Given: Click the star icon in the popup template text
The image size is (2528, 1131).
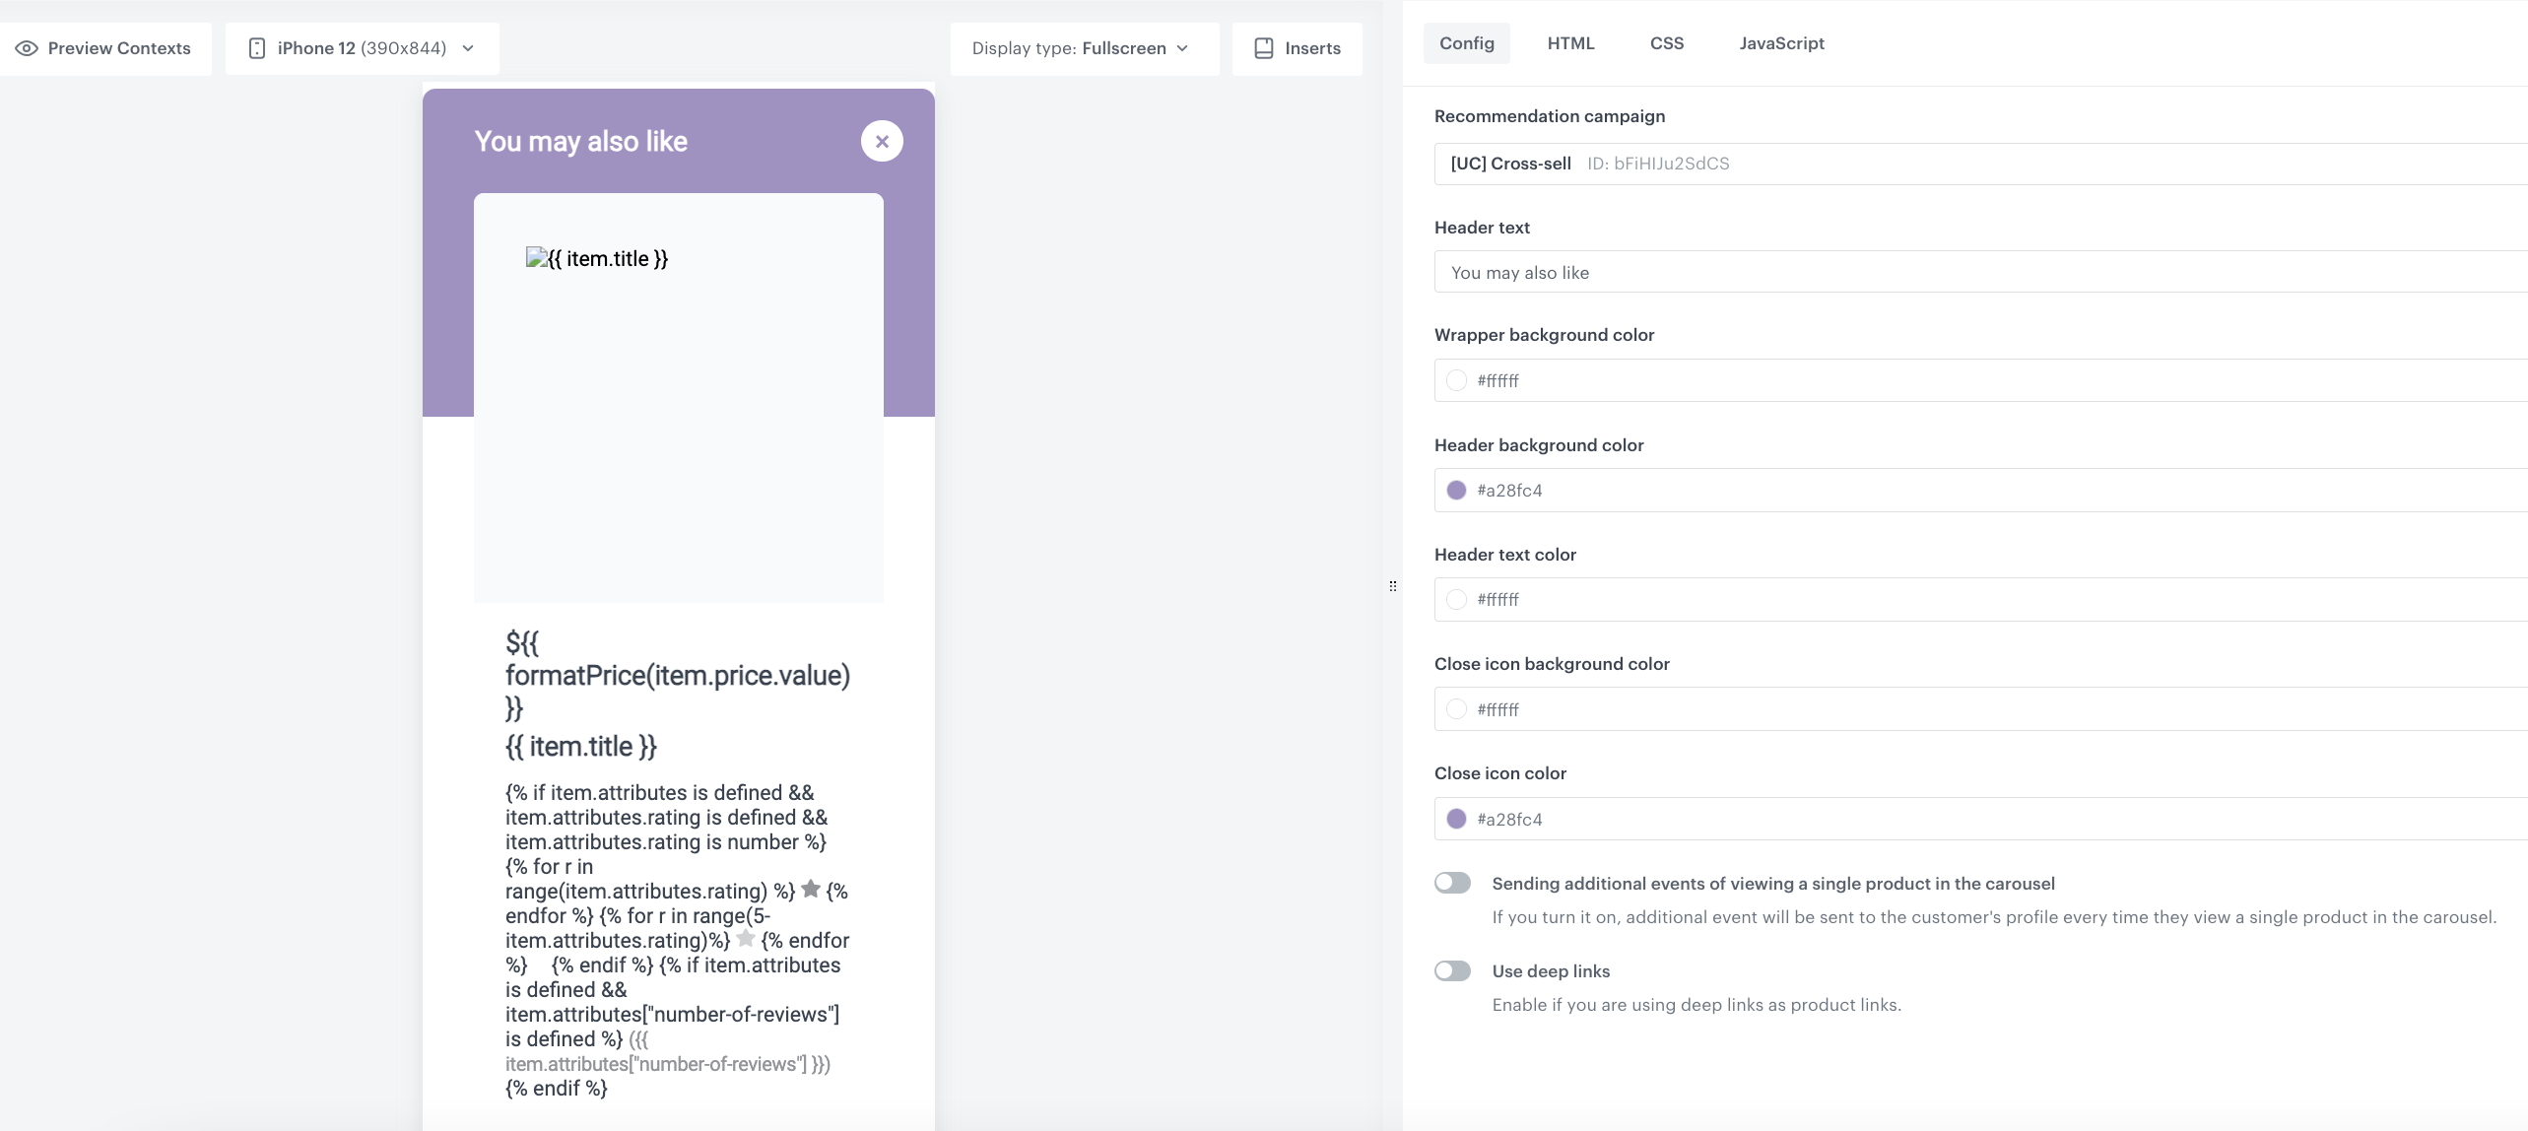Looking at the screenshot, I should pyautogui.click(x=811, y=888).
